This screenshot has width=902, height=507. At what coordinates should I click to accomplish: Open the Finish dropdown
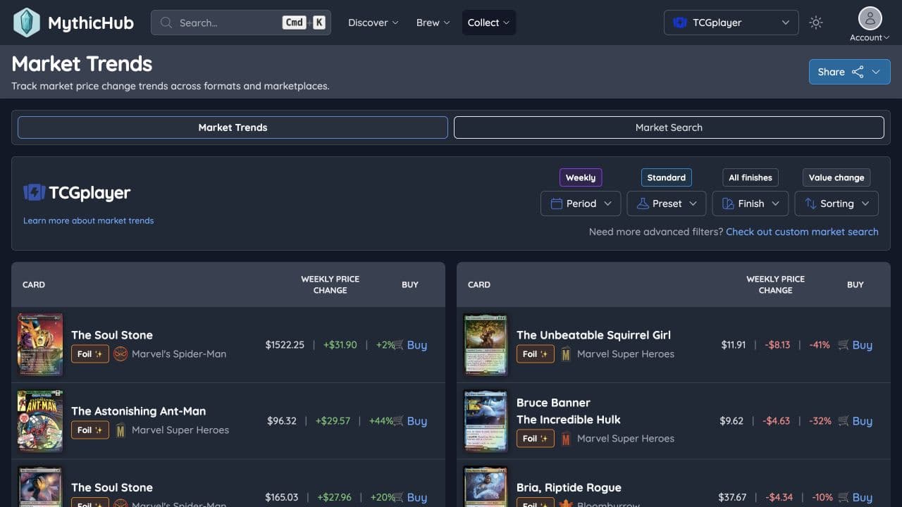click(x=750, y=204)
